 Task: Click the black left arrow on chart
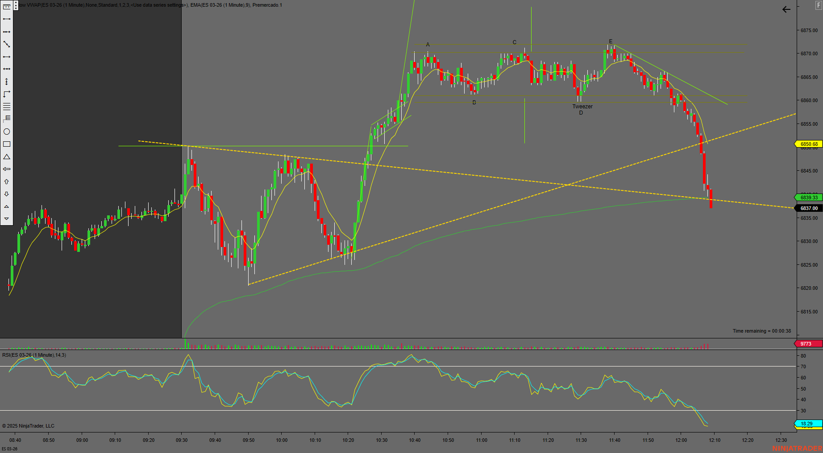point(786,9)
